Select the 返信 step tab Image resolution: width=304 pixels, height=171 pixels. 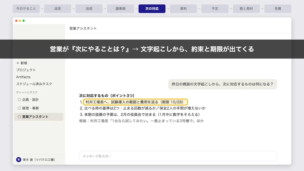(x=58, y=9)
